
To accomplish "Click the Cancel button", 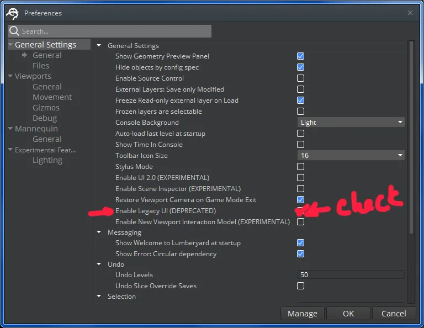I will pyautogui.click(x=394, y=314).
